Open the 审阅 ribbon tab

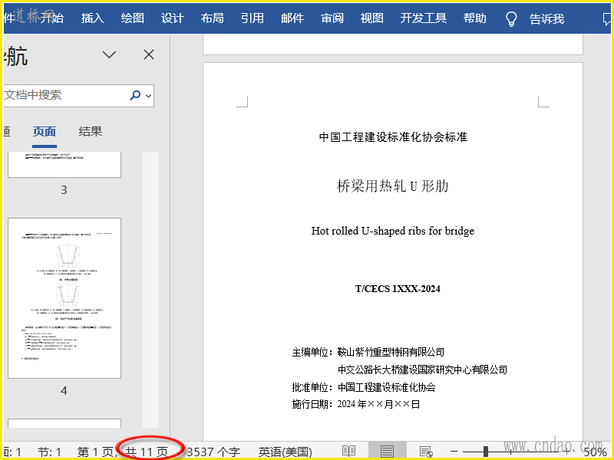(332, 18)
